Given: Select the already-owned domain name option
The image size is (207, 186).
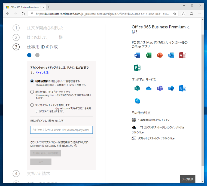Looking at the screenshot, I should pyautogui.click(x=32, y=92).
